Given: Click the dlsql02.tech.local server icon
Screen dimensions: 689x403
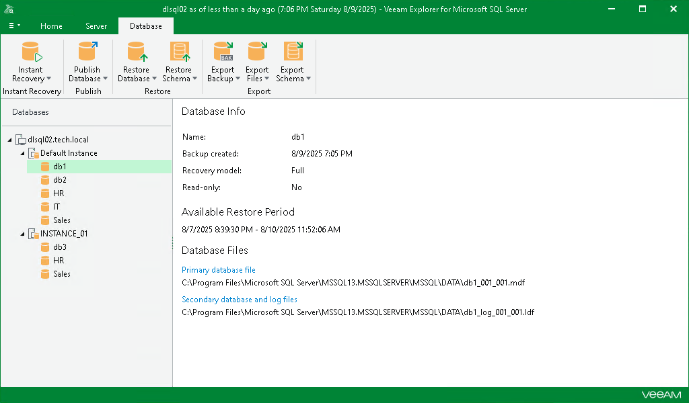Looking at the screenshot, I should coord(21,140).
